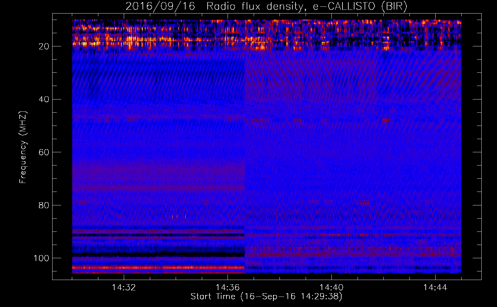Click the 100 frequency tick label

tap(41, 258)
